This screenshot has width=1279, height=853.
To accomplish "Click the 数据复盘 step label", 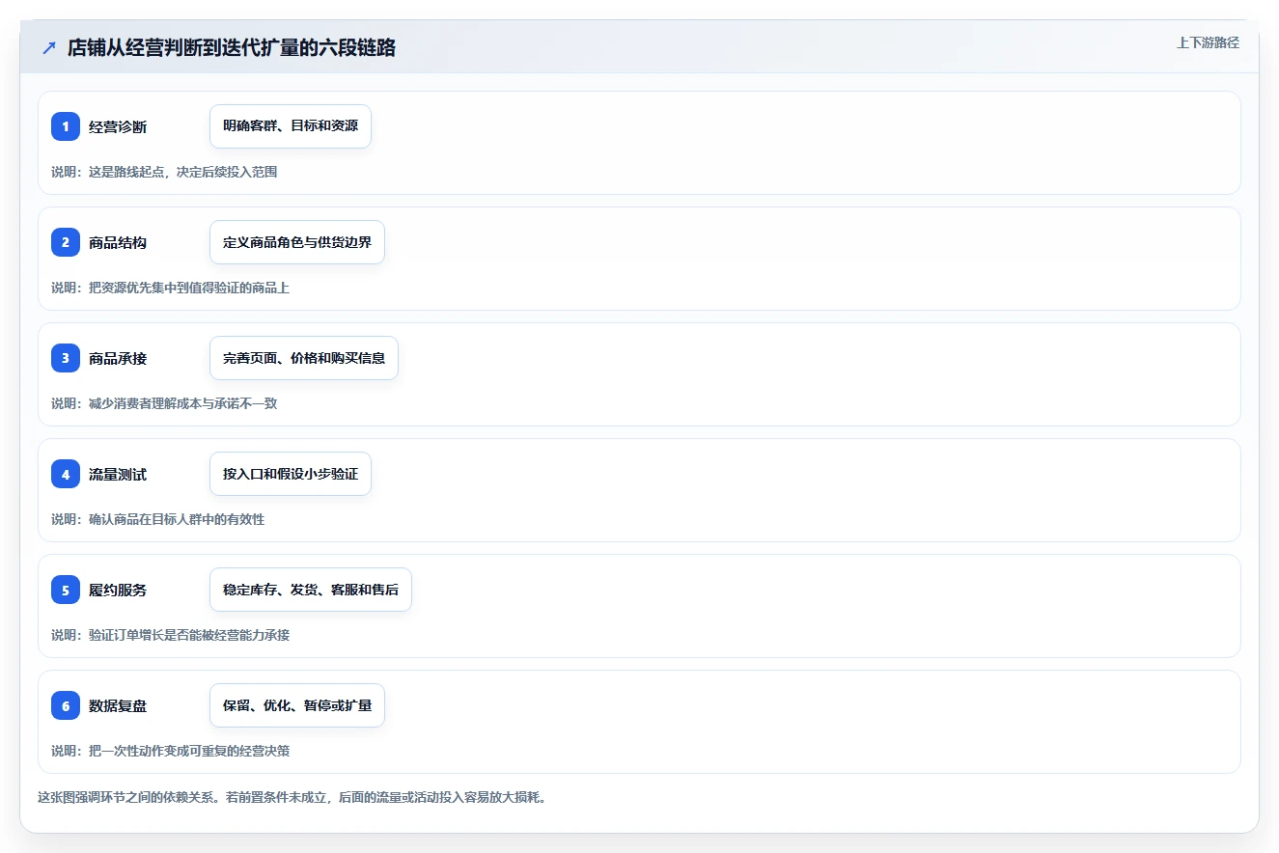I will click(x=118, y=705).
